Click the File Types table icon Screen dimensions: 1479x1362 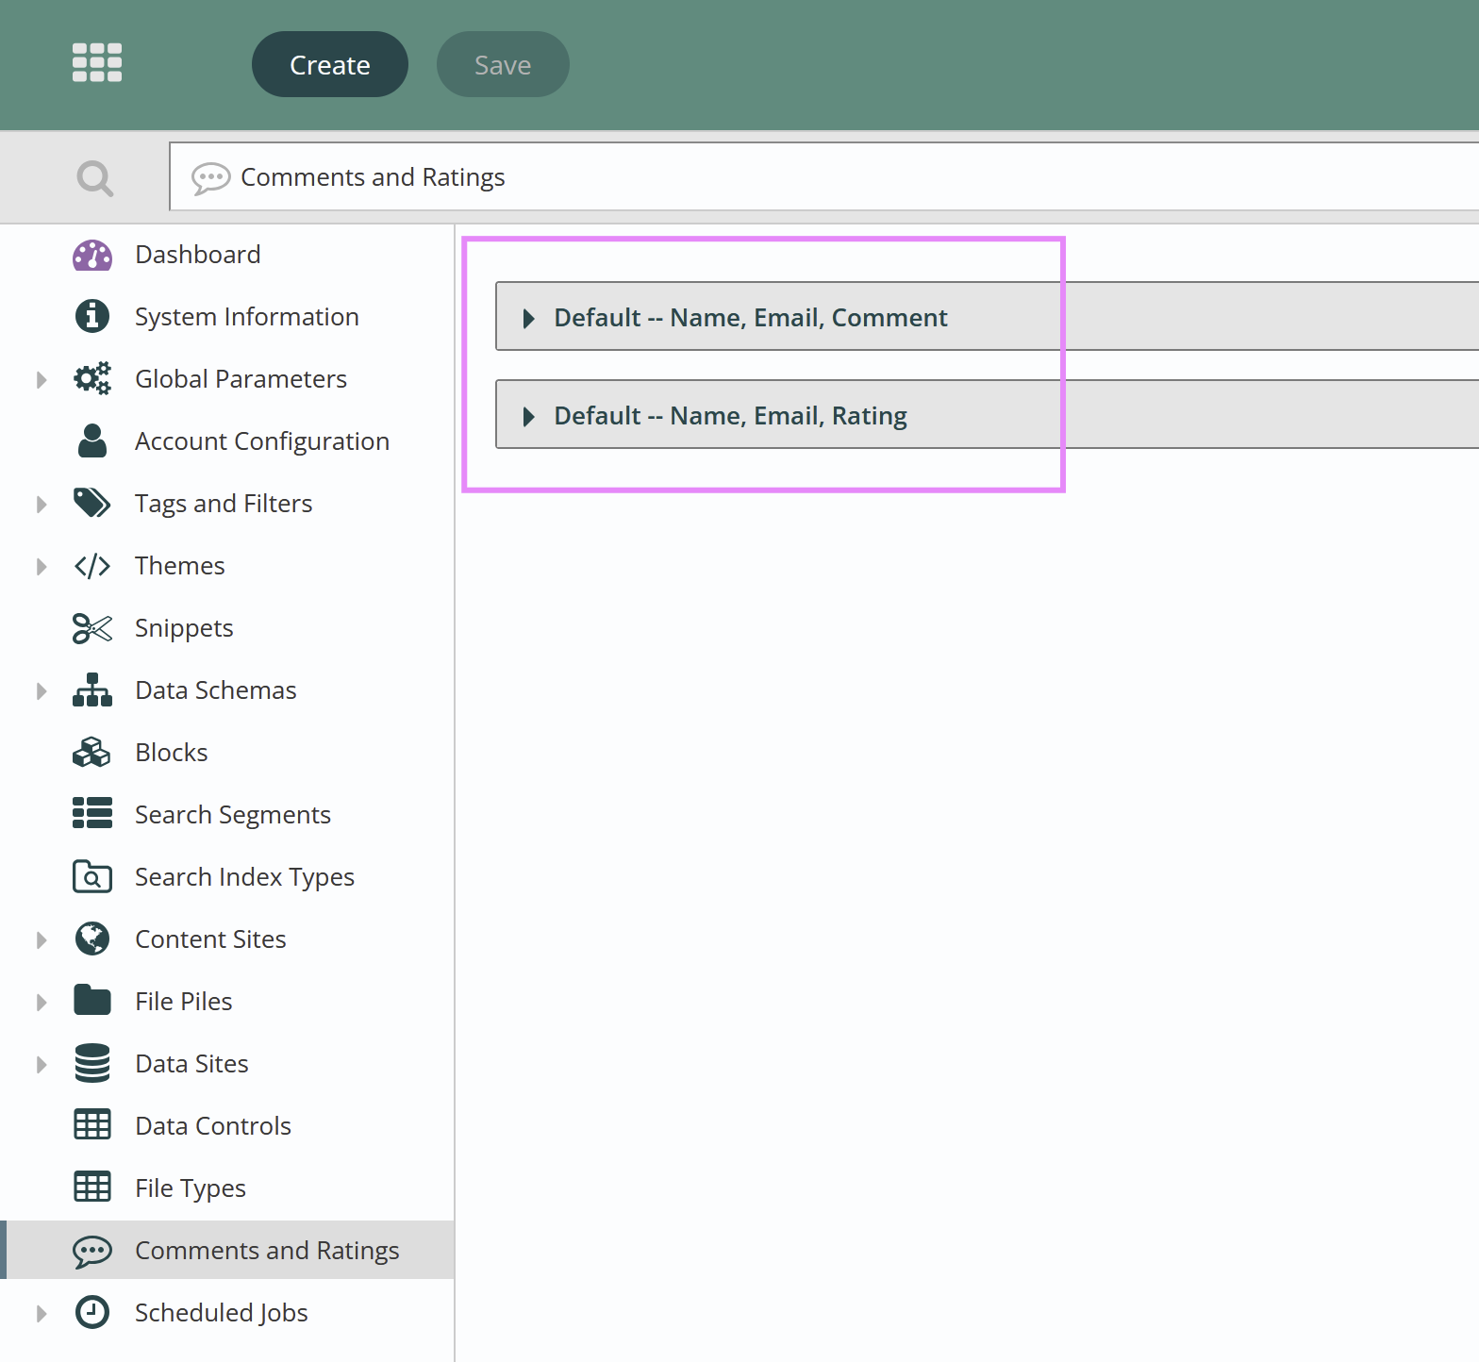pos(92,1187)
